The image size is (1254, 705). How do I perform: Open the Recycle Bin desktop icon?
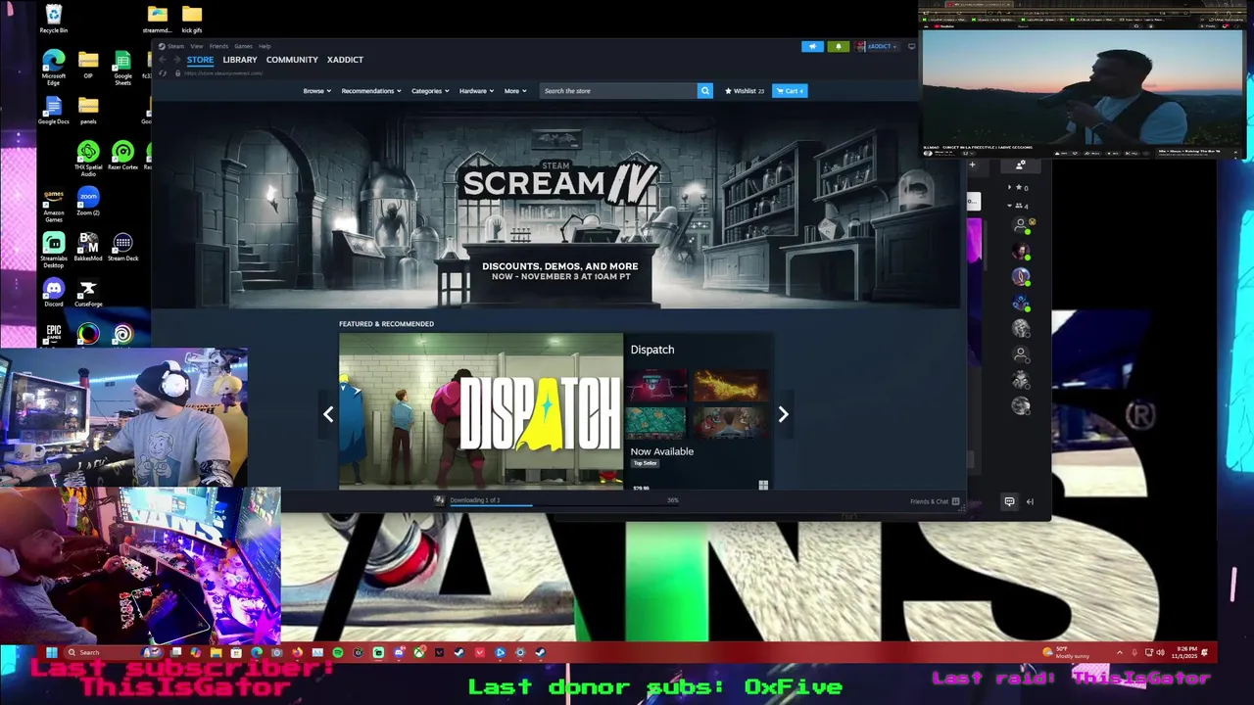click(54, 19)
